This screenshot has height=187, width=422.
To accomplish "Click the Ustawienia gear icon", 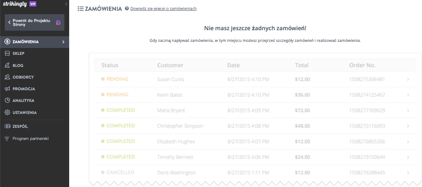I will click(x=7, y=113).
